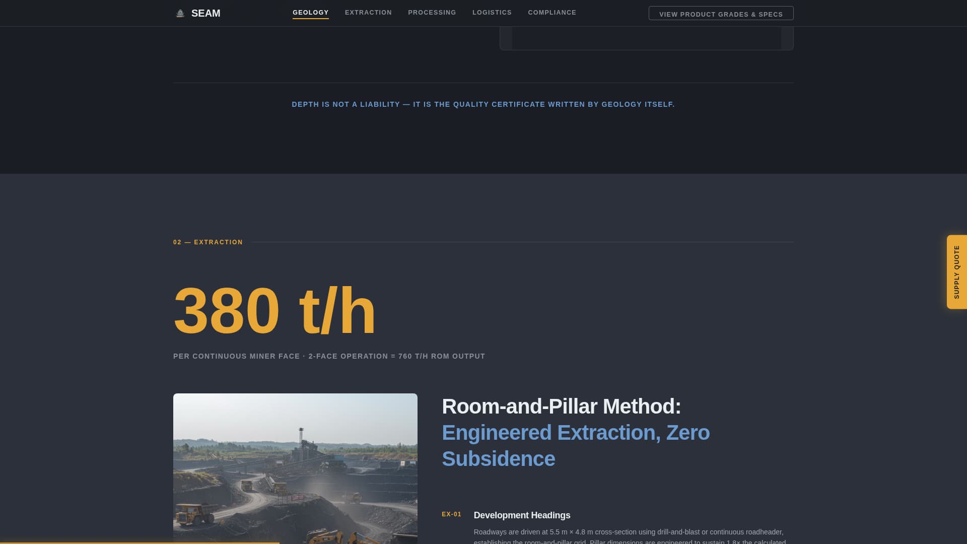The height and width of the screenshot is (544, 967).
Task: Open the SUPPLY QUOTE side tab
Action: (956, 271)
